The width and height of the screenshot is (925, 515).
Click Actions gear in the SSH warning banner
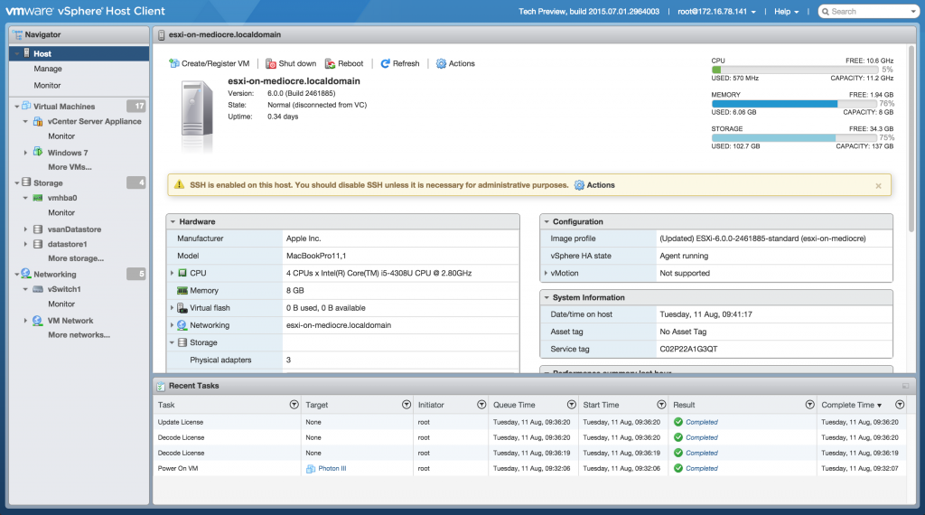click(x=579, y=185)
